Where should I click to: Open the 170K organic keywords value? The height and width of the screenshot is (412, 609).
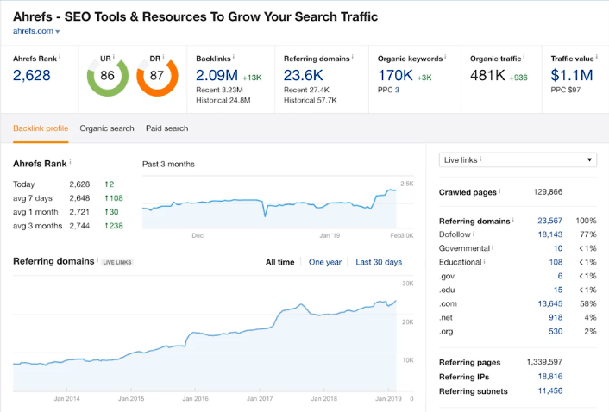[x=395, y=75]
